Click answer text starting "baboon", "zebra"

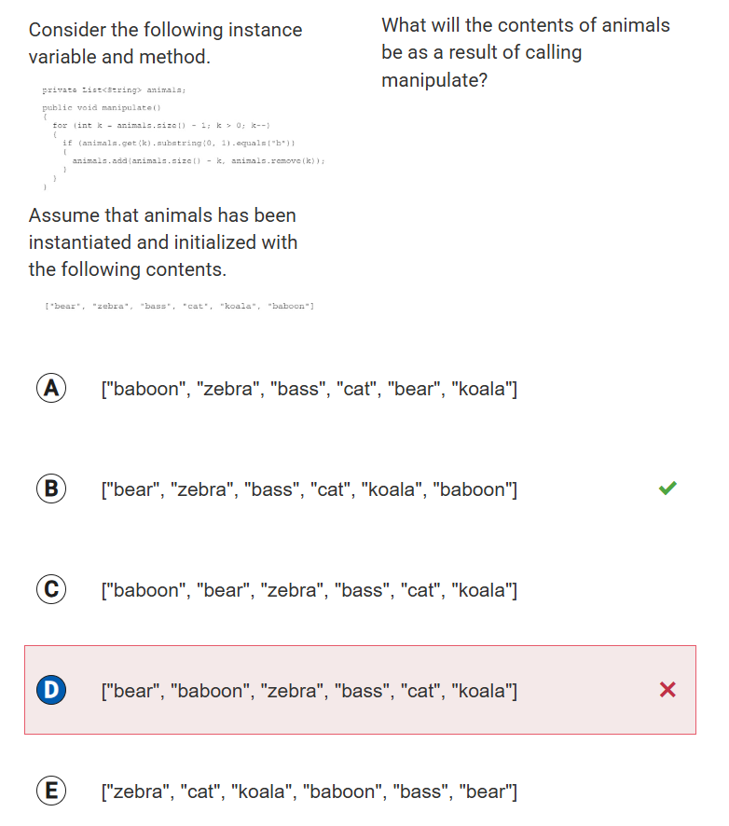[308, 389]
